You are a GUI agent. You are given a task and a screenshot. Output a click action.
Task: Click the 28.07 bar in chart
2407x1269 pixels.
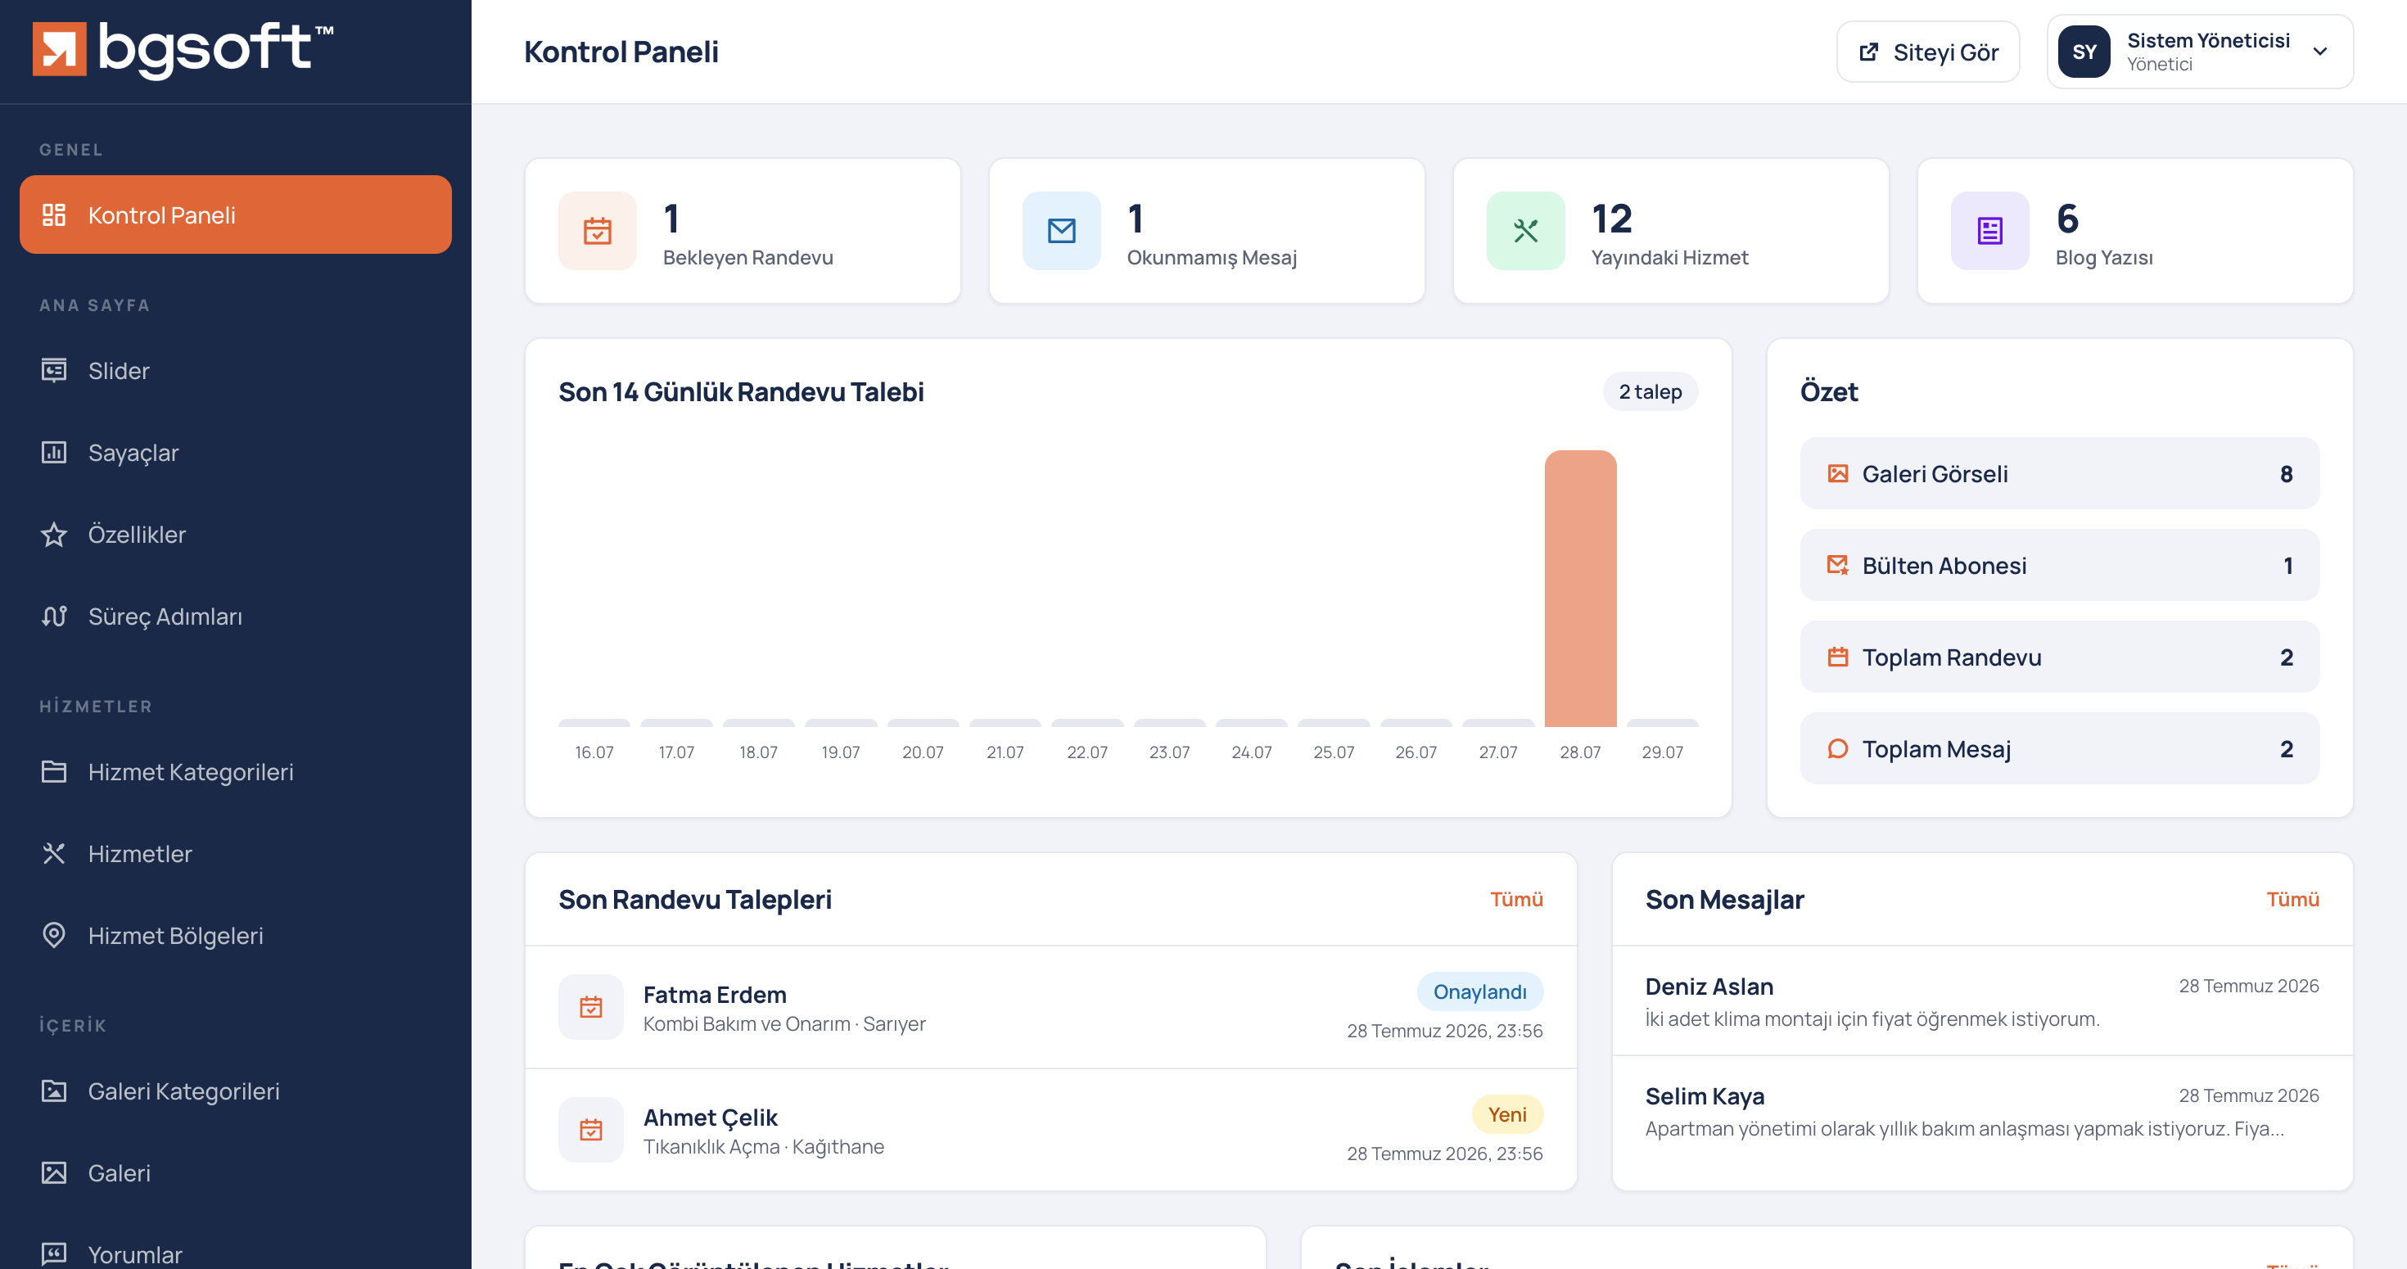click(1580, 589)
